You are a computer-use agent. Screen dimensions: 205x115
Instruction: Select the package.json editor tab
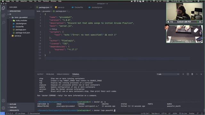click(x=44, y=7)
